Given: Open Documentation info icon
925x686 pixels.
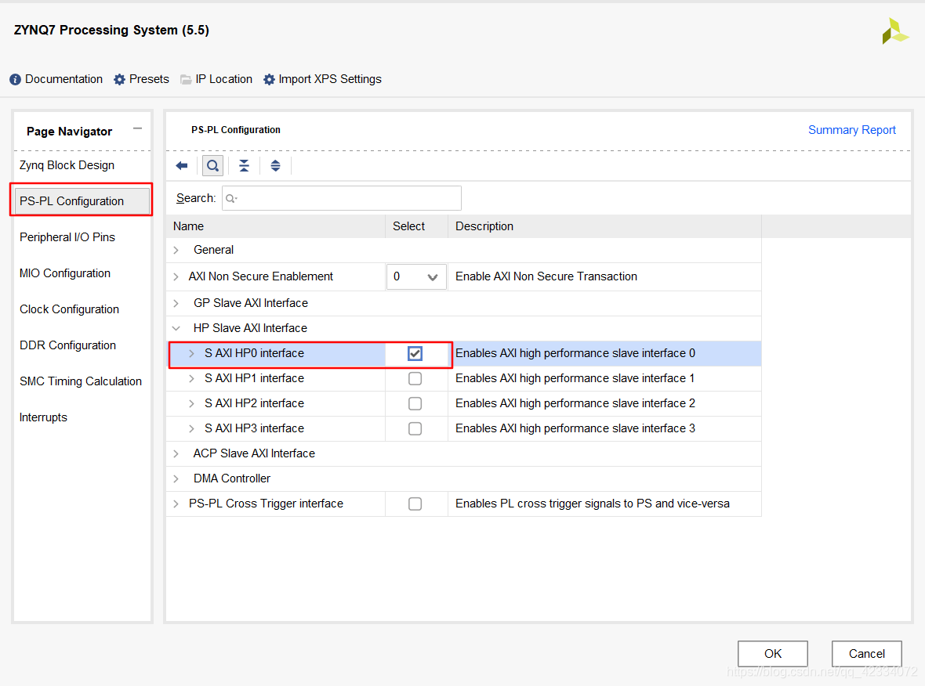Looking at the screenshot, I should pos(16,80).
